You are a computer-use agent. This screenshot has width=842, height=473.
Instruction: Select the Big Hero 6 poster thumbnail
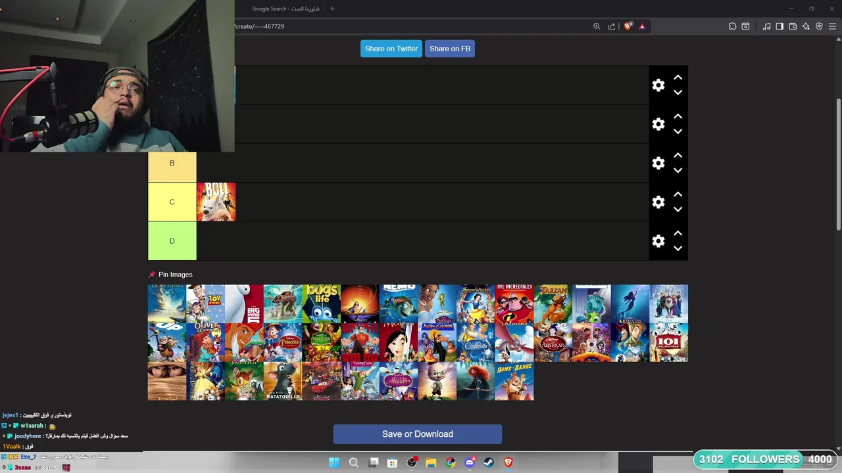click(x=244, y=304)
